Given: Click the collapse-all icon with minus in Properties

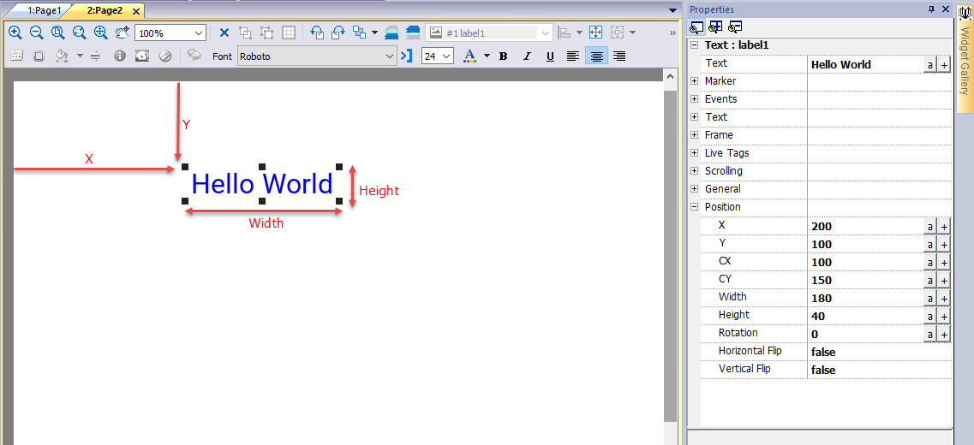Looking at the screenshot, I should pyautogui.click(x=736, y=27).
